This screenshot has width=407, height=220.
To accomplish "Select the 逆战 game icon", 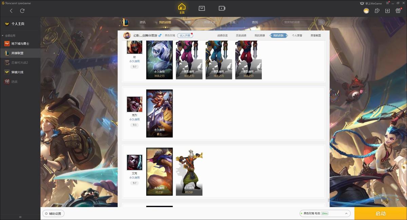I will pyautogui.click(x=7, y=82).
